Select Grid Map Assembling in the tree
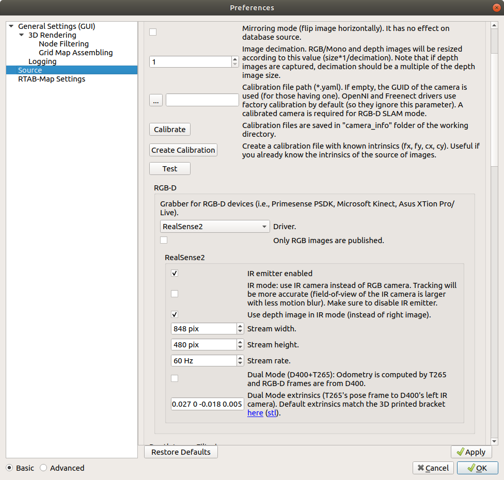504x480 pixels. [x=75, y=53]
